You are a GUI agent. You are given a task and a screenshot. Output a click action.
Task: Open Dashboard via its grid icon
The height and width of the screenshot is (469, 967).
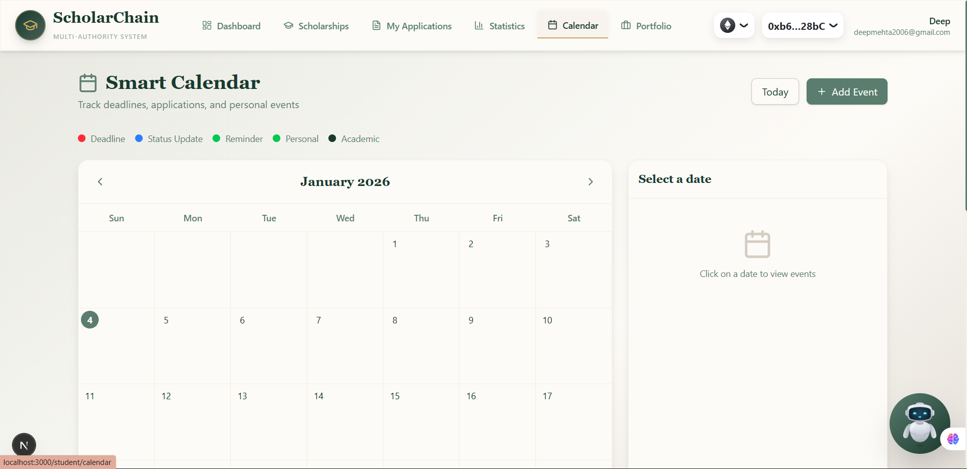(206, 25)
